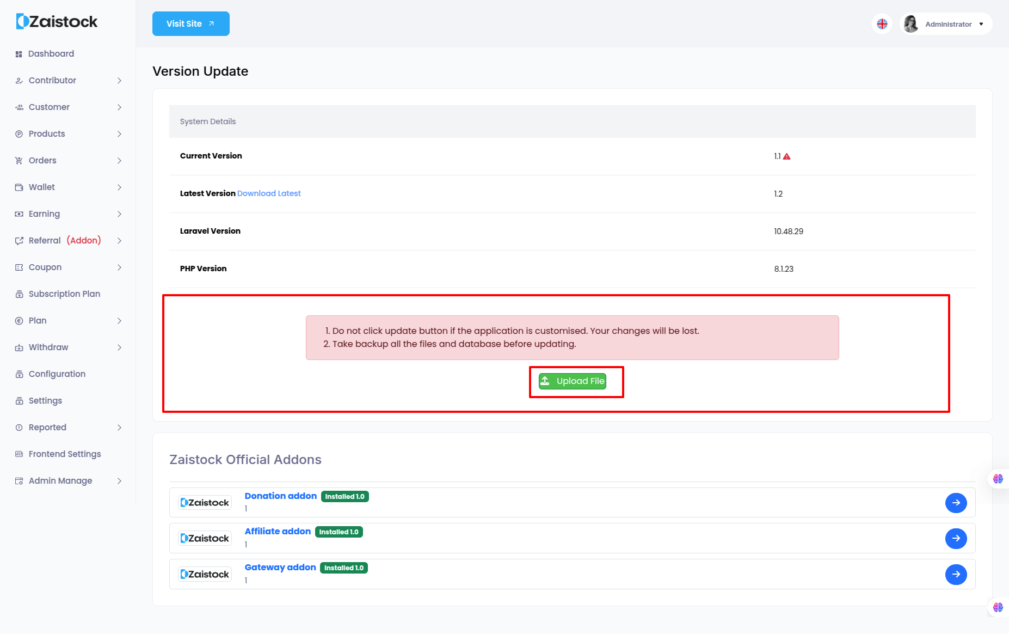Click the Customer sidebar icon
Viewport: 1009px width, 634px height.
click(19, 107)
